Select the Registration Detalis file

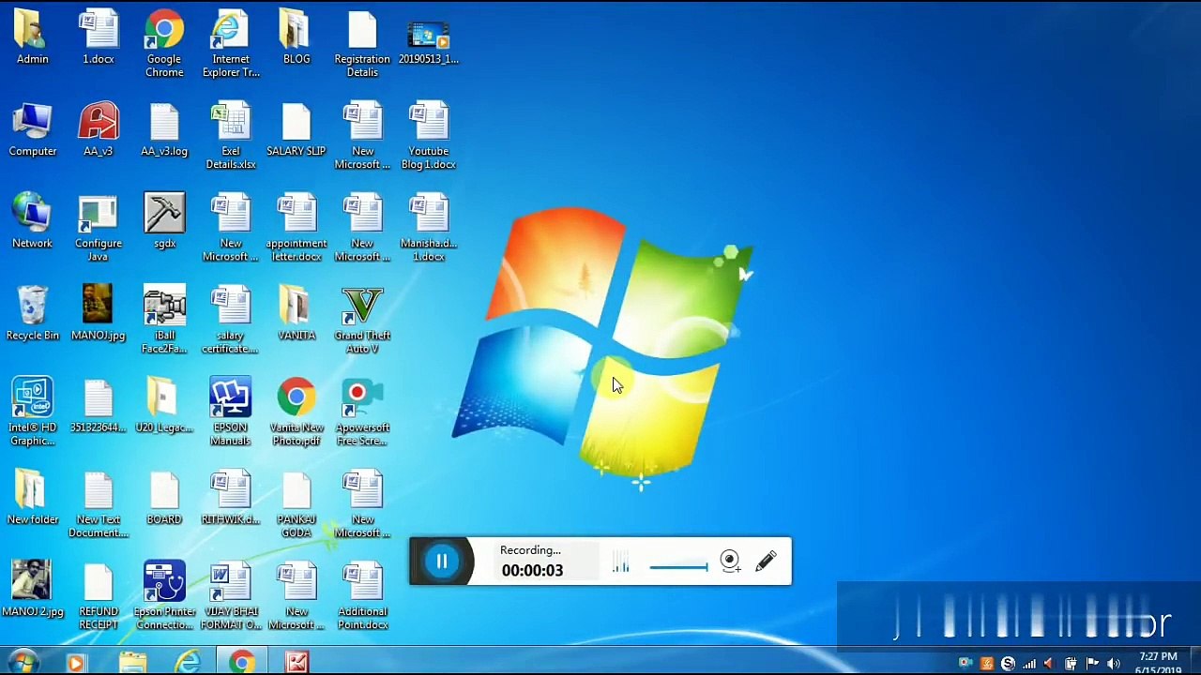click(362, 43)
